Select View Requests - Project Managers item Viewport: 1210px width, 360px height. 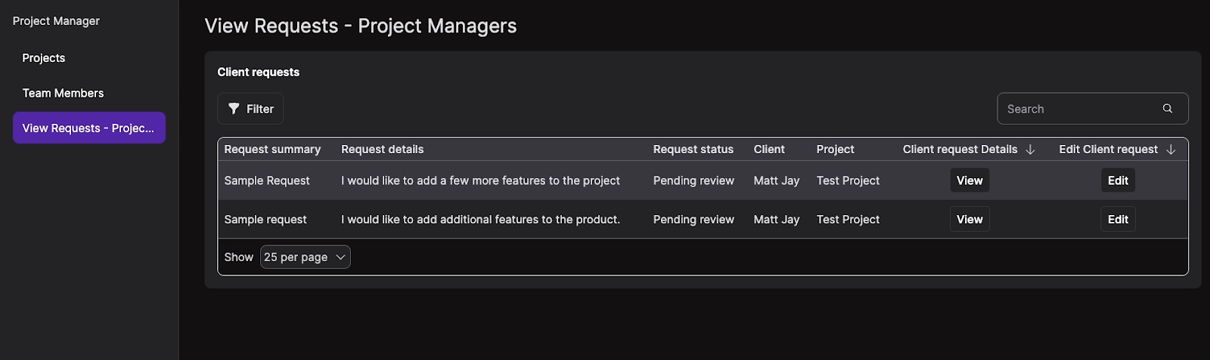click(89, 128)
